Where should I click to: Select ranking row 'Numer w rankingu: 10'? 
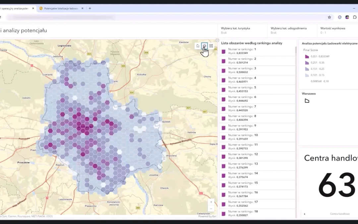(257, 137)
